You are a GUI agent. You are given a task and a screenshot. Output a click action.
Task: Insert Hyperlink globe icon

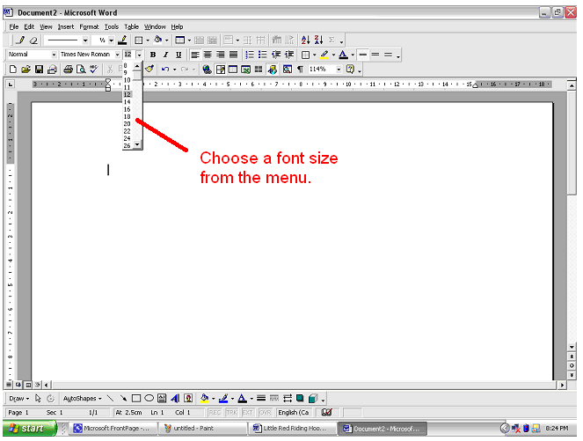coord(208,70)
